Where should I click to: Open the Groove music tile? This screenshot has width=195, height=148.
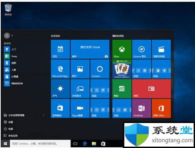pos(142,49)
